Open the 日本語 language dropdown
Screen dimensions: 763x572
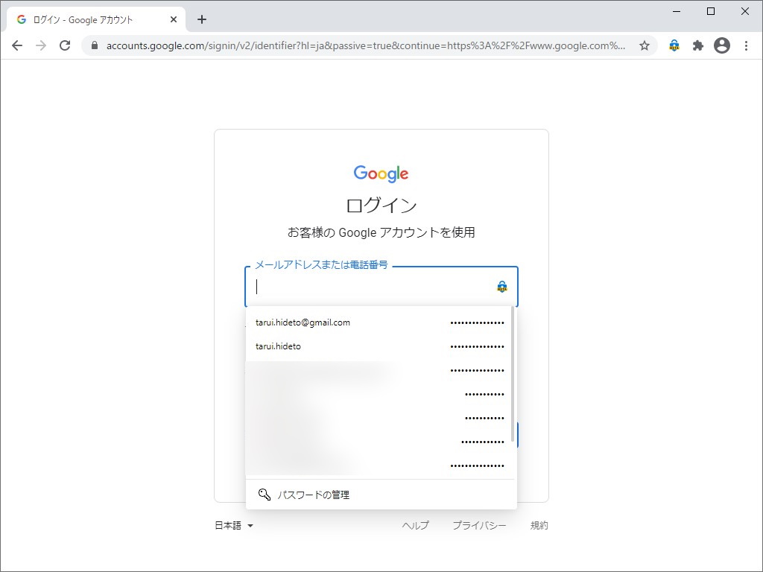[x=235, y=525]
